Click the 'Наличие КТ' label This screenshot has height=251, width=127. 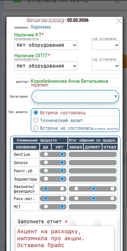[29, 35]
